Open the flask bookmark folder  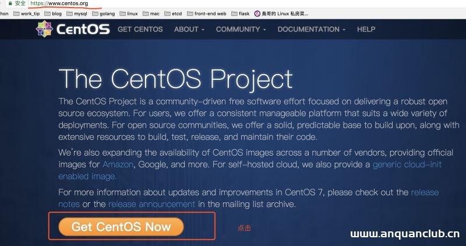[241, 13]
